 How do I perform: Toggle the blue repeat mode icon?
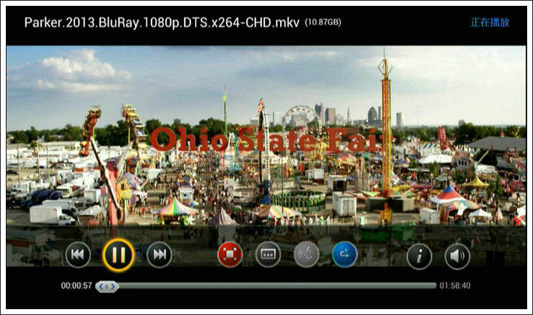coord(344,255)
